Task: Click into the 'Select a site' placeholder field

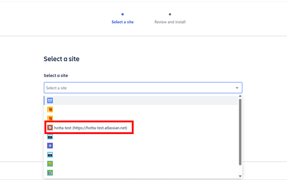Action: click(143, 88)
